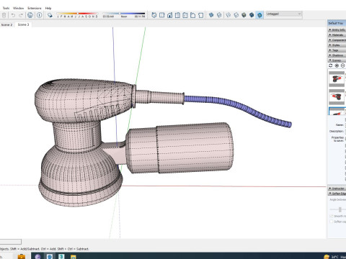Open Model Info via the info icon
346x259 pixels.
pyautogui.click(x=40, y=15)
